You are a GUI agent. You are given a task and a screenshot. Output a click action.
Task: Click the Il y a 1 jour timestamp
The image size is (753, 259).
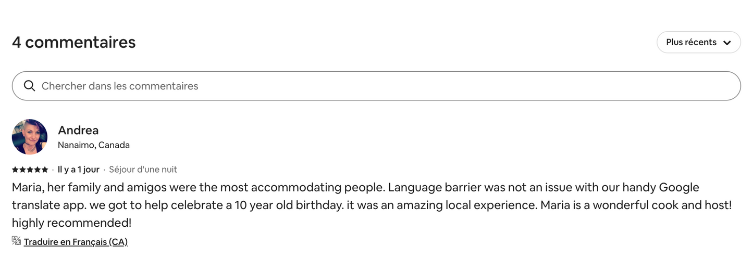(79, 170)
